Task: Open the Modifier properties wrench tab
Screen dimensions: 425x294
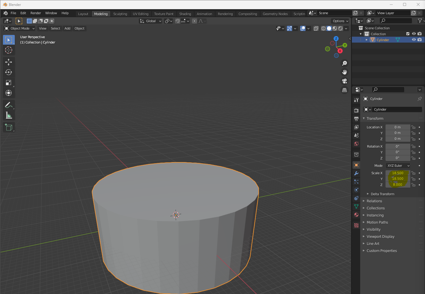Action: click(356, 173)
